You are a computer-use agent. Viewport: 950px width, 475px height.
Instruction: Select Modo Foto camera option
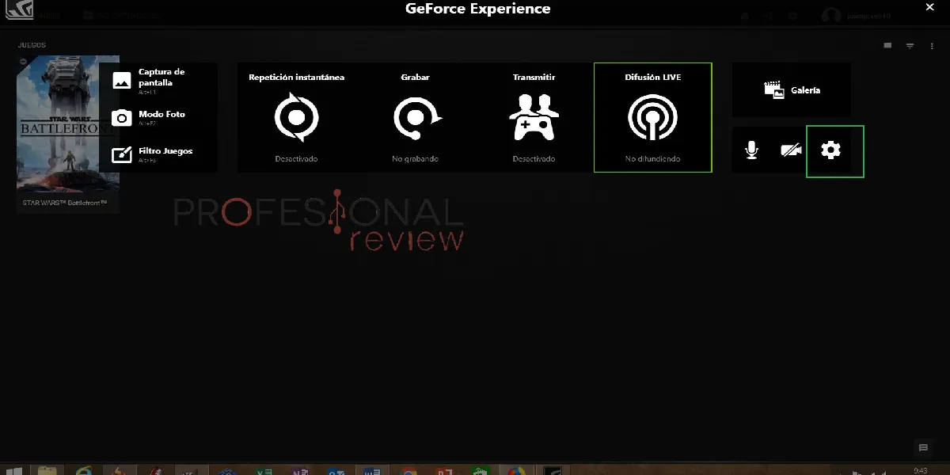click(158, 117)
